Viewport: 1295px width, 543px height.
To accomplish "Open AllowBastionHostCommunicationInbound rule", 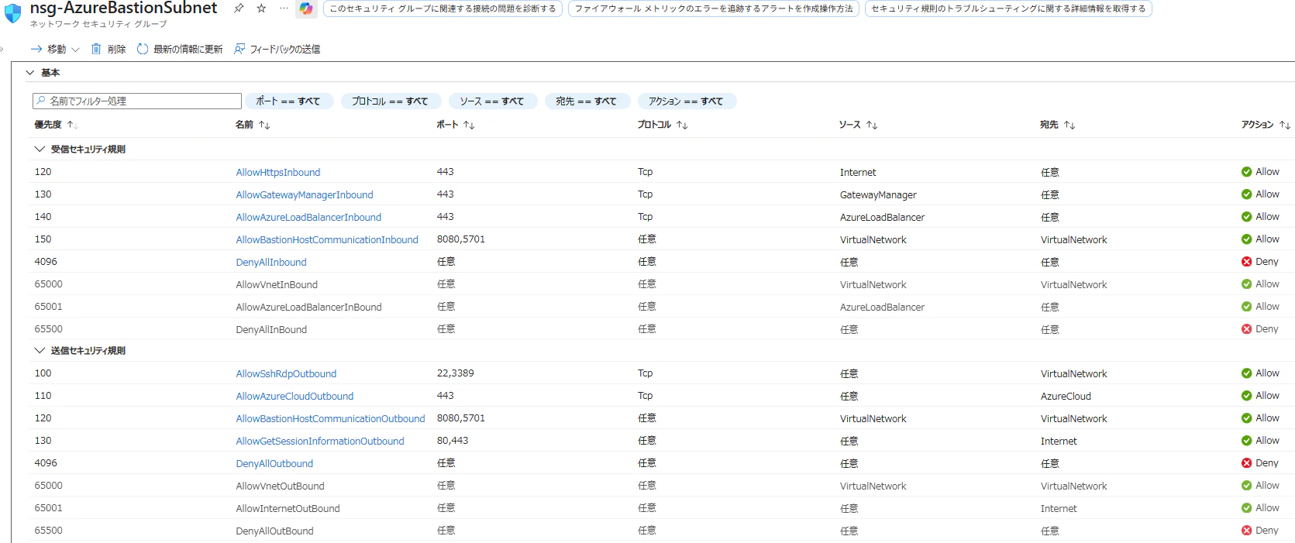I will coord(327,240).
